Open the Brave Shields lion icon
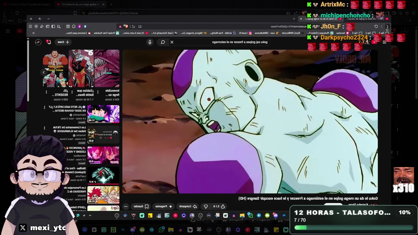Image resolution: width=418 pixels, height=235 pixels. coord(127,26)
